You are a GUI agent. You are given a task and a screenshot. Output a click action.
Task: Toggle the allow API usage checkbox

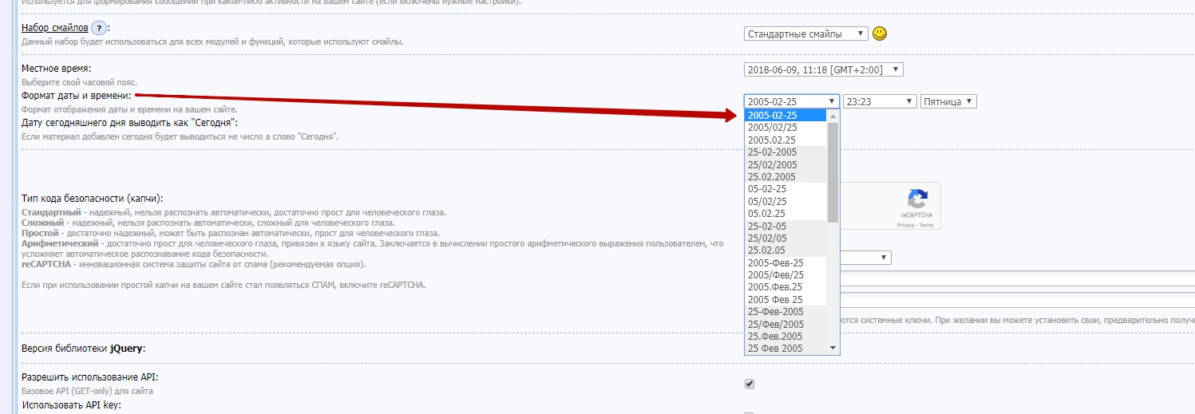point(750,384)
